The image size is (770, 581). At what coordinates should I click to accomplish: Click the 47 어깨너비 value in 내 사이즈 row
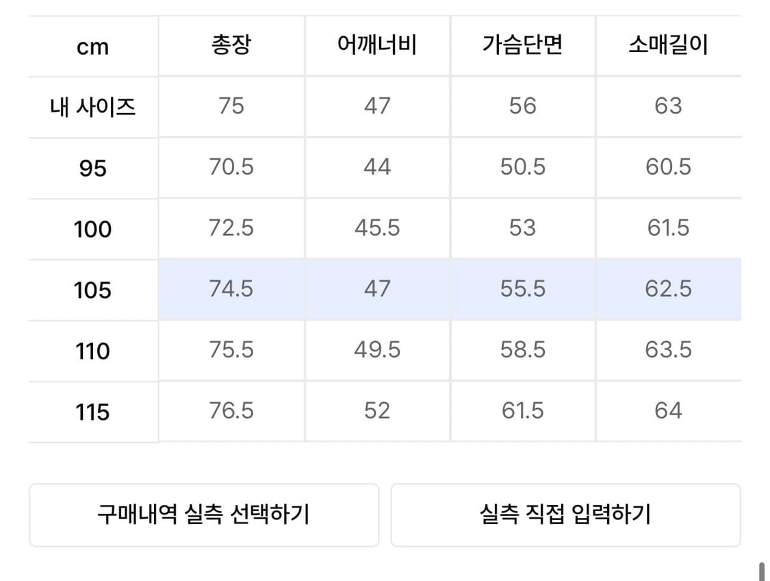(x=376, y=107)
